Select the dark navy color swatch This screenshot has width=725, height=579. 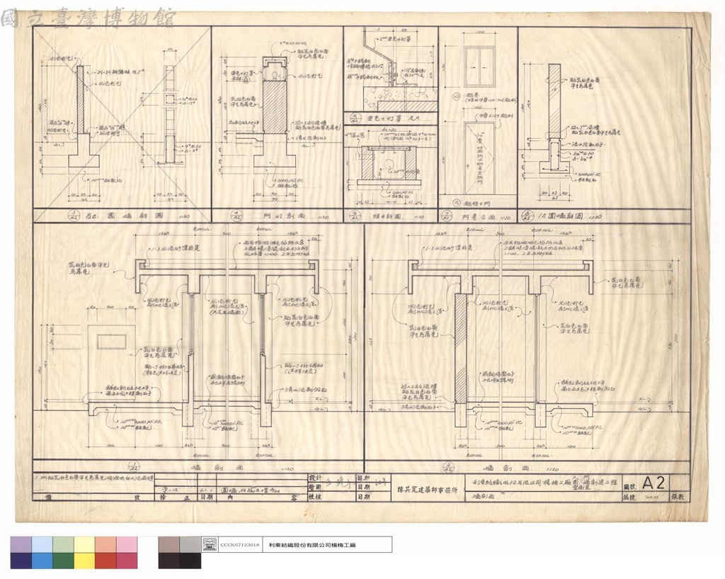point(21,561)
